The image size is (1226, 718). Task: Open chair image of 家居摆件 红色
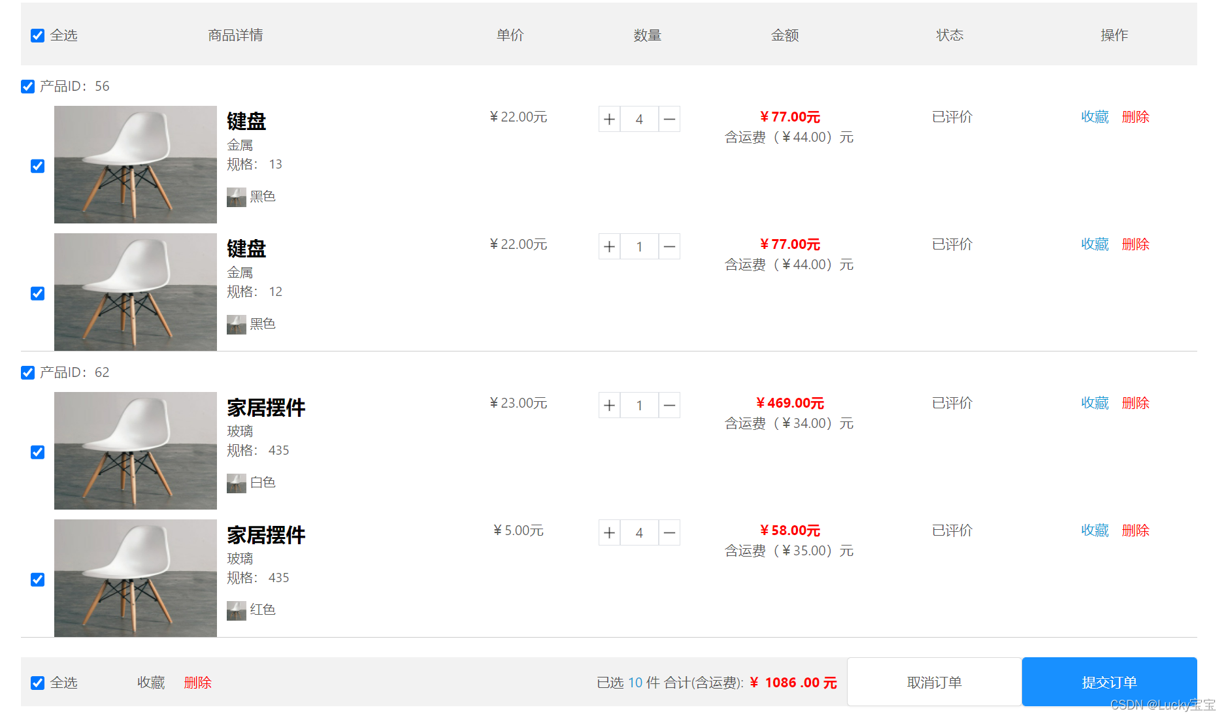135,578
